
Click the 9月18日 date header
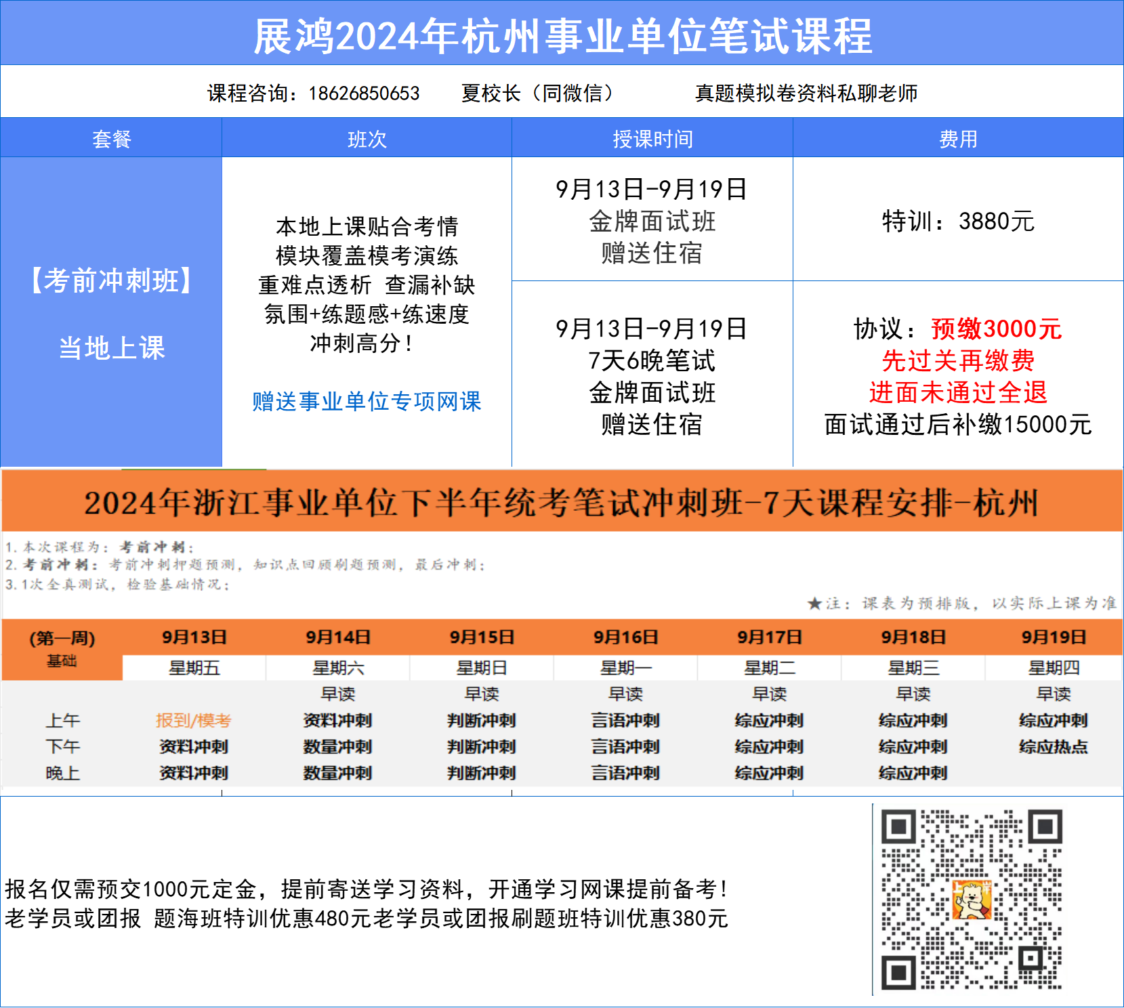pyautogui.click(x=913, y=637)
